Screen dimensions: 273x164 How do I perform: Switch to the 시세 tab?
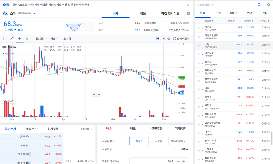pyautogui.click(x=116, y=13)
